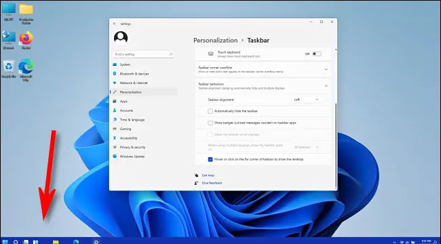Open the Firefox desktop shortcut

pos(26,40)
